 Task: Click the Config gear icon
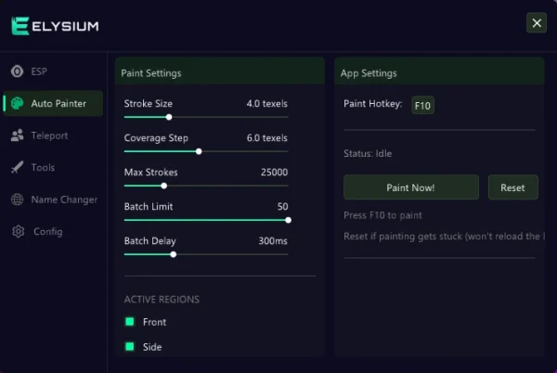19,231
